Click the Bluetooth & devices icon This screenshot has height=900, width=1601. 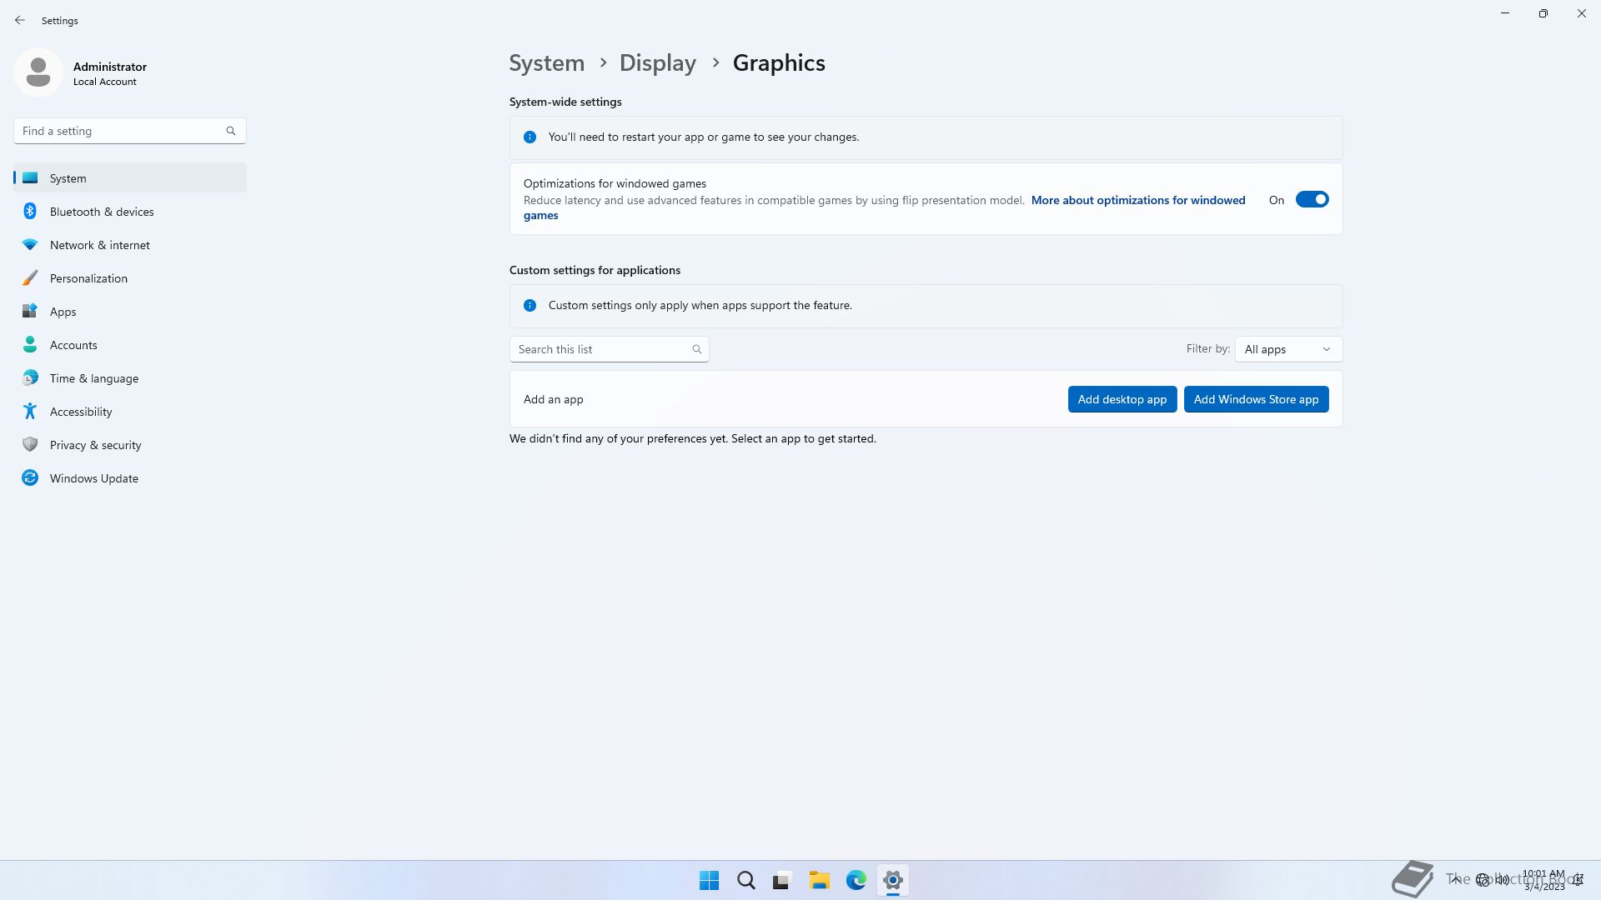coord(30,212)
